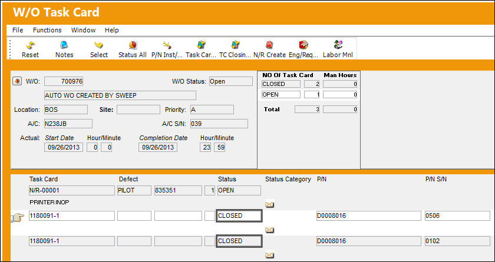The width and height of the screenshot is (495, 262).
Task: Click CLOSED status for S/N 0102 row
Action: point(239,241)
